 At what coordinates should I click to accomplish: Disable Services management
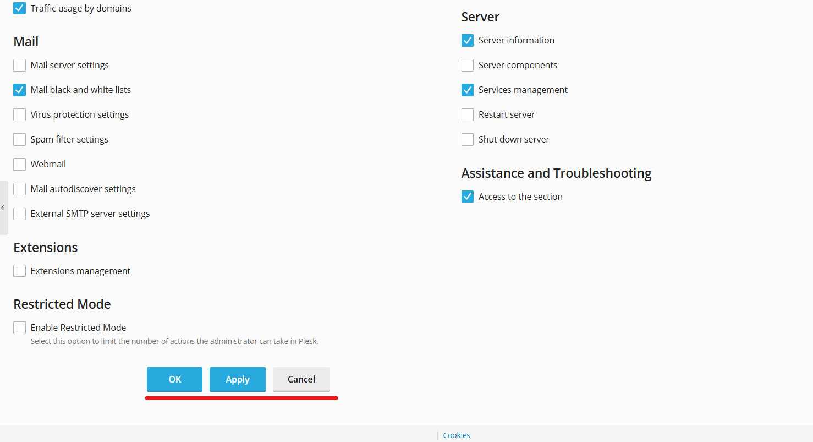(x=468, y=90)
